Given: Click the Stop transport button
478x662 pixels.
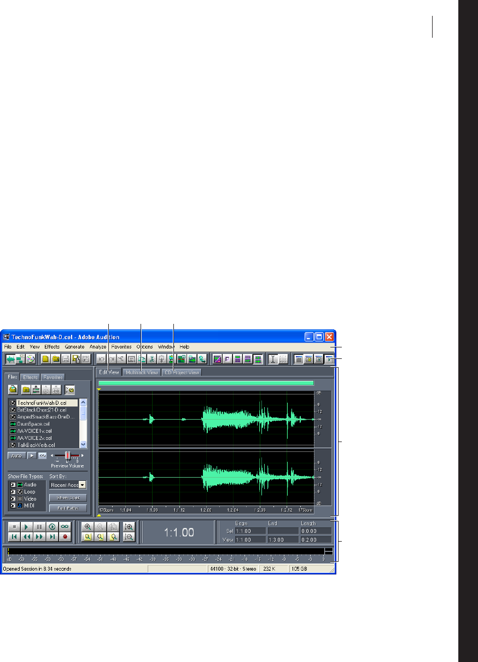Looking at the screenshot, I should coord(13,526).
